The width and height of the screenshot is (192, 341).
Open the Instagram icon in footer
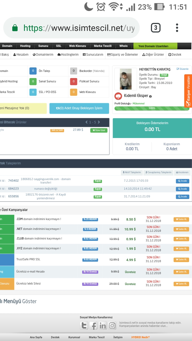(112, 325)
